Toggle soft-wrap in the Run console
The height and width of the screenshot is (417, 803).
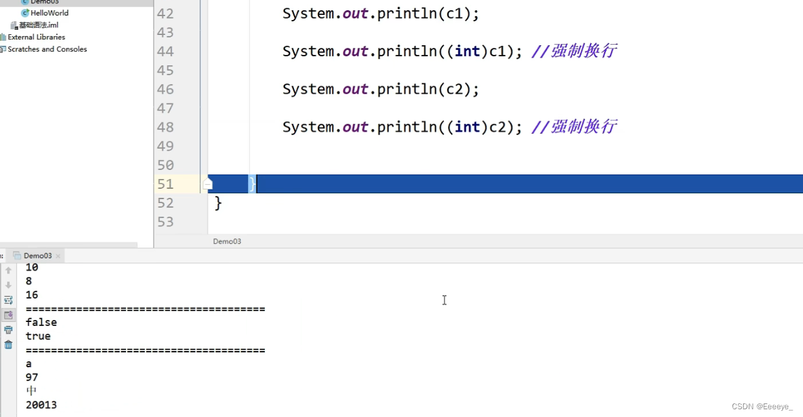click(8, 300)
